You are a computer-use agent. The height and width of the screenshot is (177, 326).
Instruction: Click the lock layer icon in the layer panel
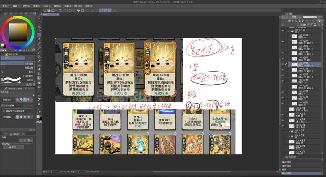[x=299, y=21]
